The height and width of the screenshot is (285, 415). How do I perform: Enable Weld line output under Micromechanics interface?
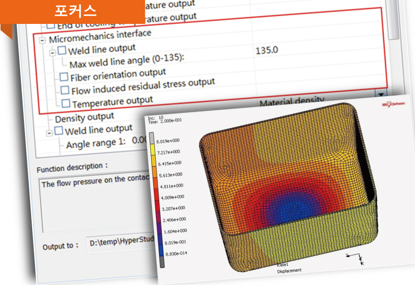[62, 50]
